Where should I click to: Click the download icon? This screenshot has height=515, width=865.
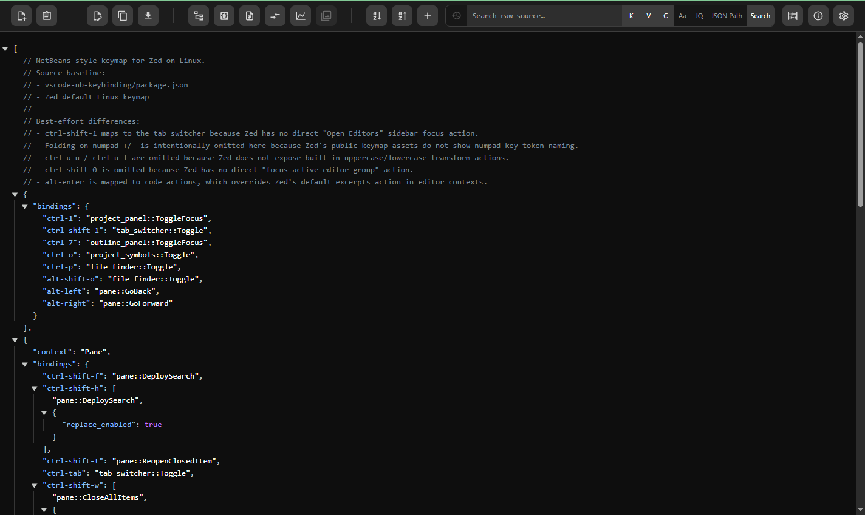coord(148,16)
